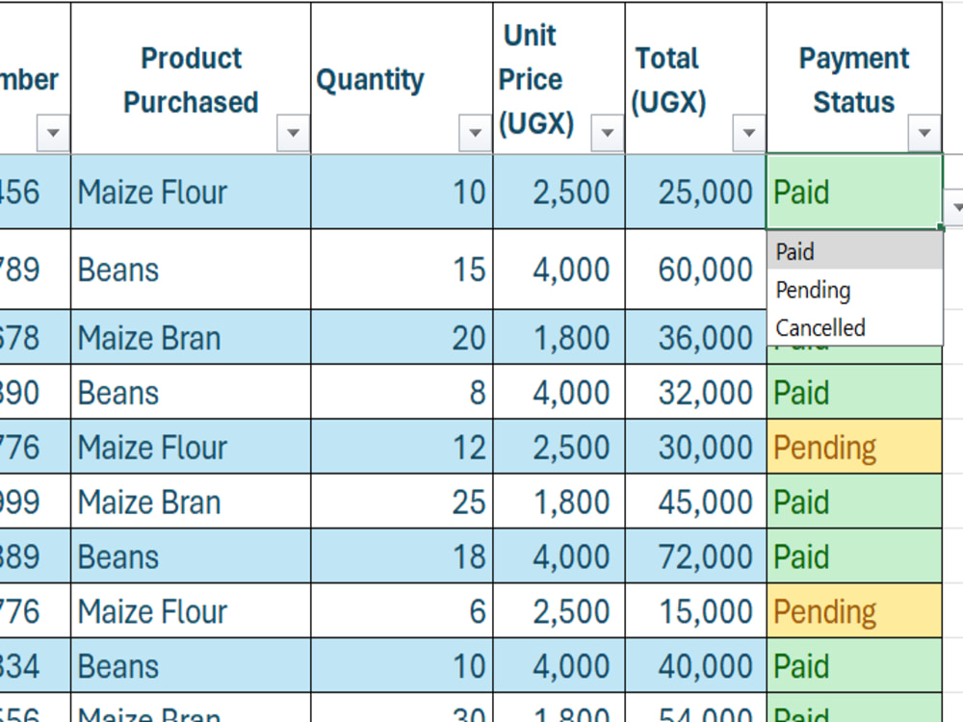Screen dimensions: 963x722
Task: Click the data validation arrow beside Paid cell
Action: (955, 208)
